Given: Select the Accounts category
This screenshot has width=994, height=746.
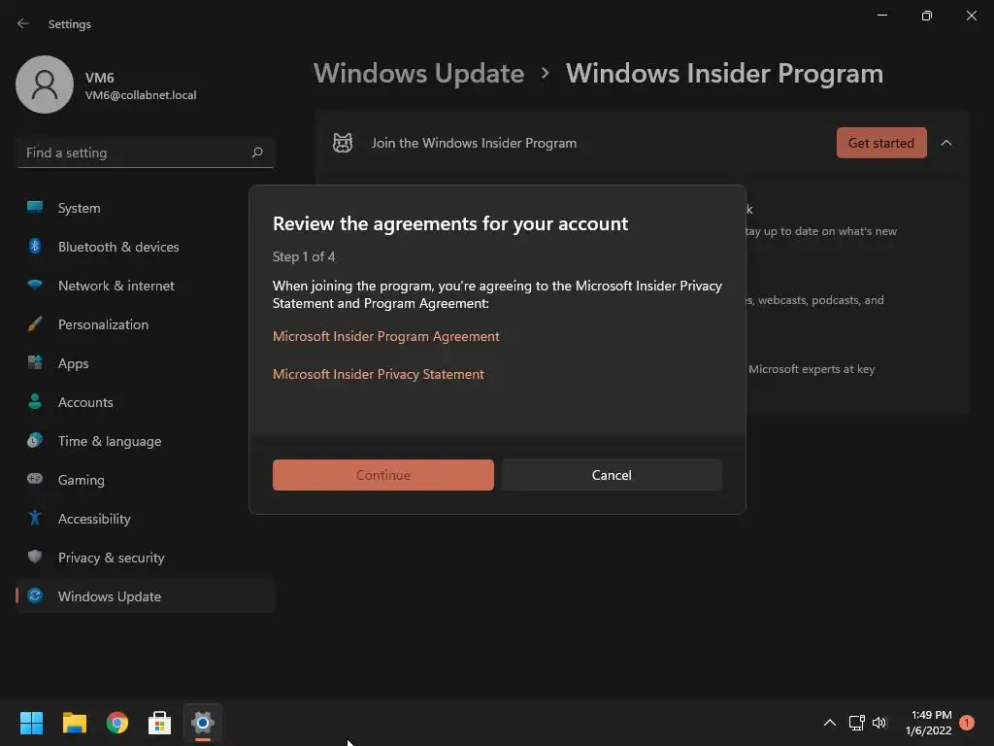Looking at the screenshot, I should click(146, 401).
